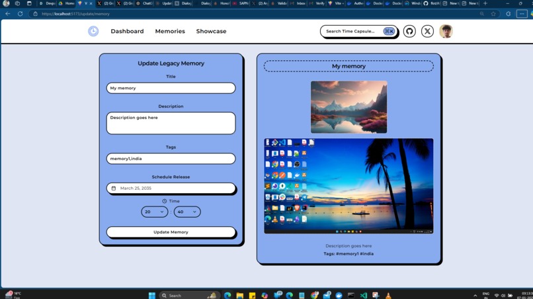This screenshot has width=533, height=299.
Task: Expand the minute dropdown showing 40
Action: tap(187, 212)
